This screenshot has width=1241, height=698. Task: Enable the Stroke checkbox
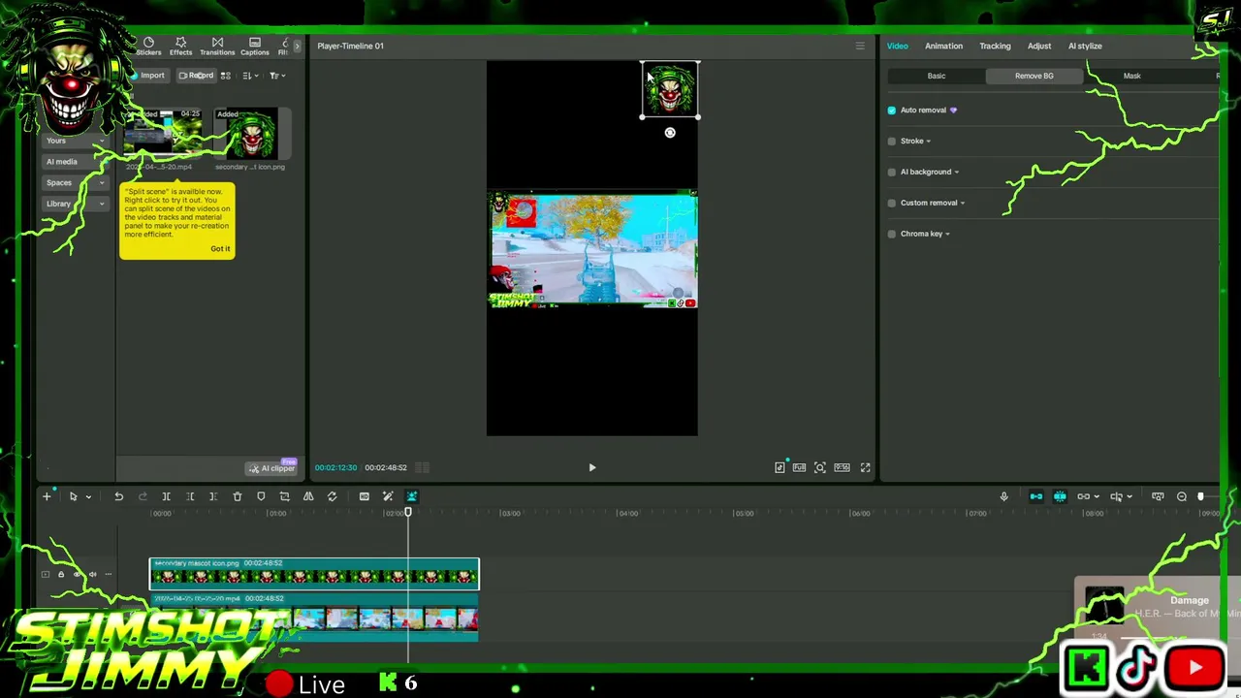(x=892, y=142)
